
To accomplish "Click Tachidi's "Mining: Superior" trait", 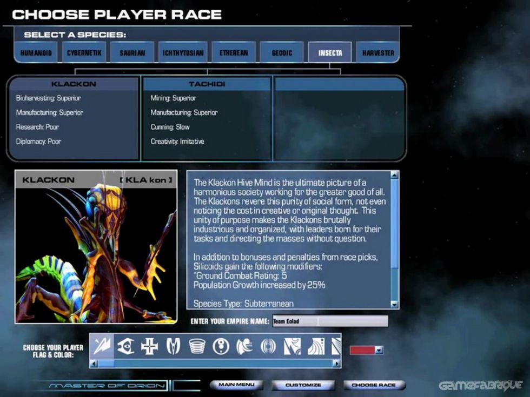I will [x=174, y=98].
